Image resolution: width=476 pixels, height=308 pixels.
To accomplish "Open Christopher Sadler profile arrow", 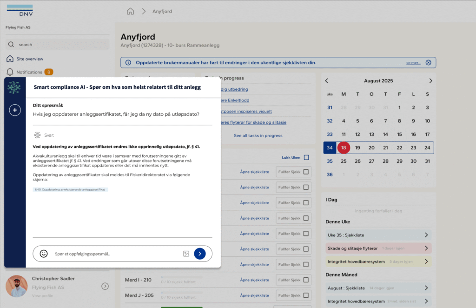I will [x=105, y=286].
